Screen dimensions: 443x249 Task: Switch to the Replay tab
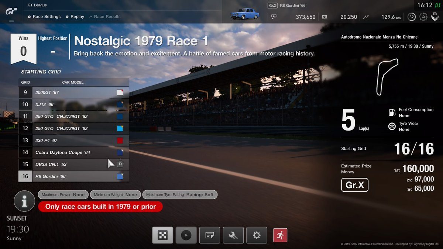coord(75,17)
